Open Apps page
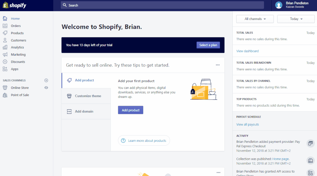The image size is (317, 176). (15, 69)
